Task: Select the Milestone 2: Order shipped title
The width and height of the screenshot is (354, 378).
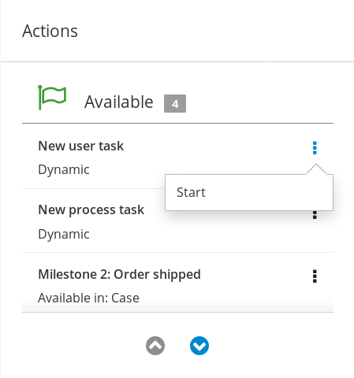Action: point(119,274)
